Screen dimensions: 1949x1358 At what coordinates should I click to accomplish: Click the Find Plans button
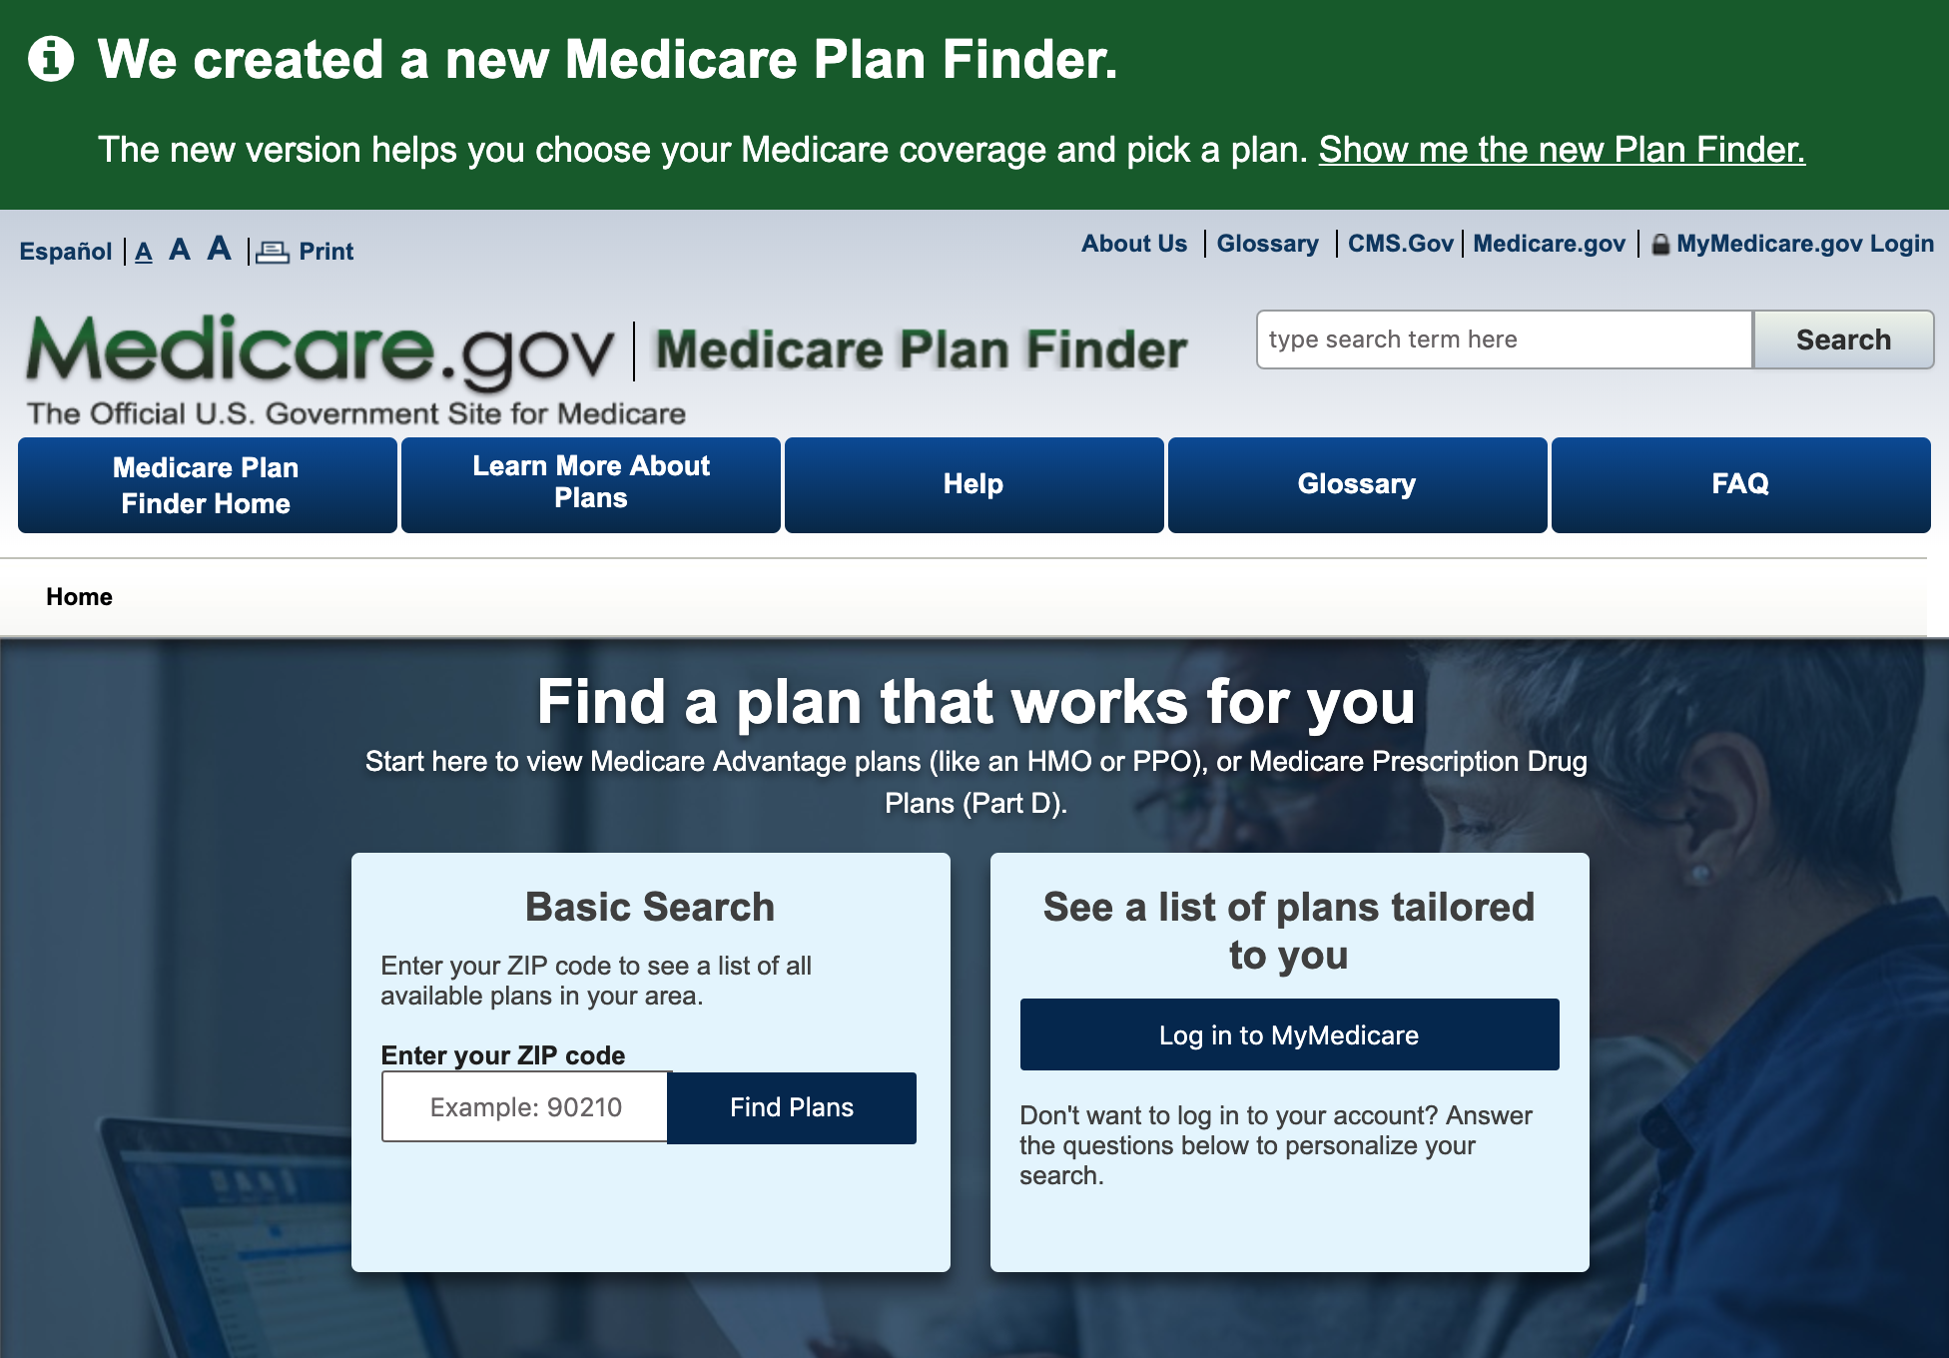tap(796, 1107)
